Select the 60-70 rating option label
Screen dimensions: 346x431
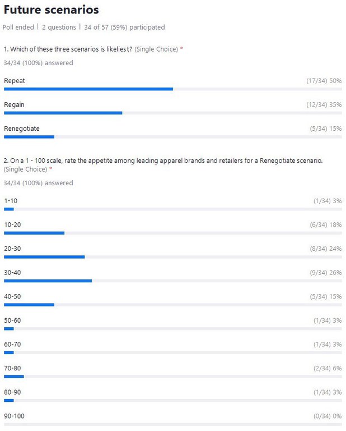point(12,344)
